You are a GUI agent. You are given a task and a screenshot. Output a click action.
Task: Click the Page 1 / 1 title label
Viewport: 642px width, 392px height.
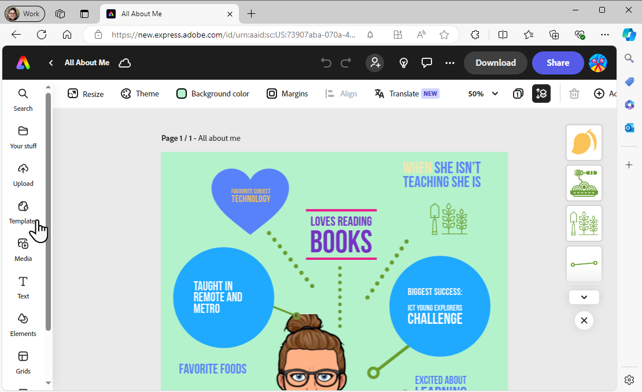pos(201,138)
